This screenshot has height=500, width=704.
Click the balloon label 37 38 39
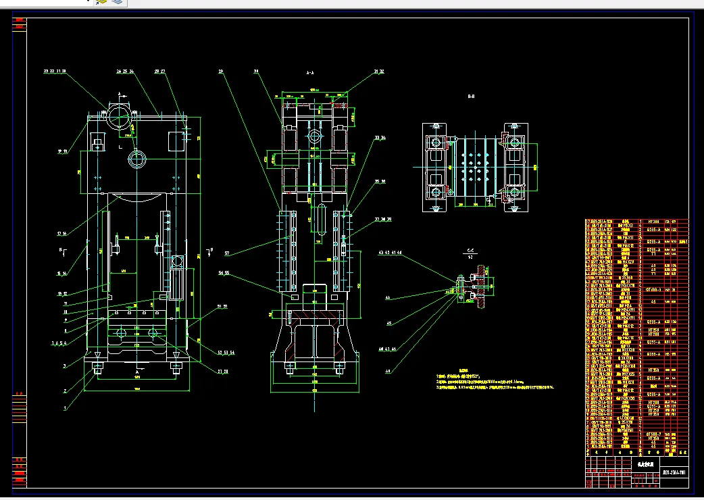click(x=383, y=220)
